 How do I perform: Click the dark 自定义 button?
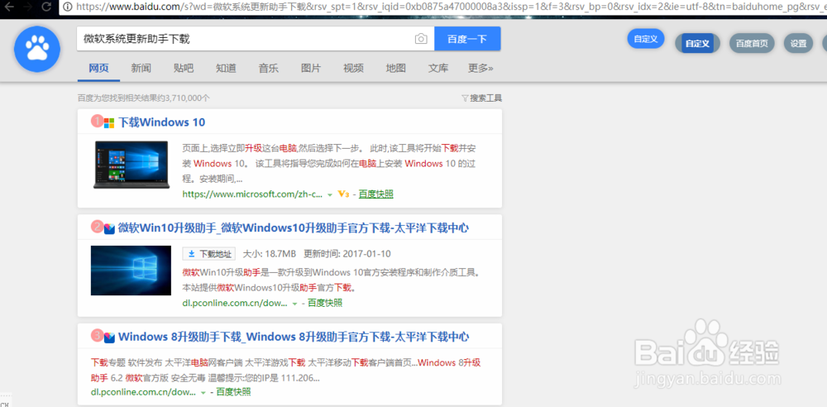coord(698,43)
